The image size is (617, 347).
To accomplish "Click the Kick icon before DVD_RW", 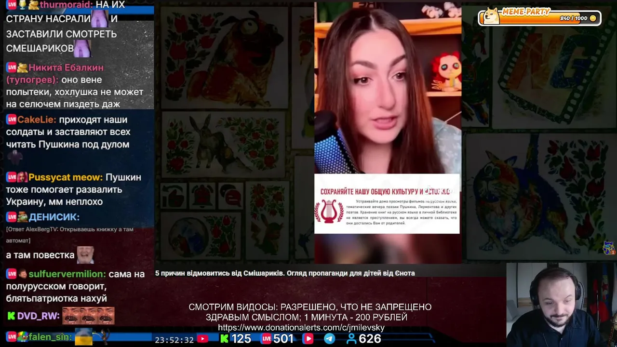I will click(11, 316).
